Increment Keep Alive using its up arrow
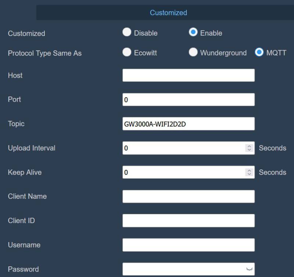Image resolution: width=294 pixels, height=277 pixels. pyautogui.click(x=248, y=170)
